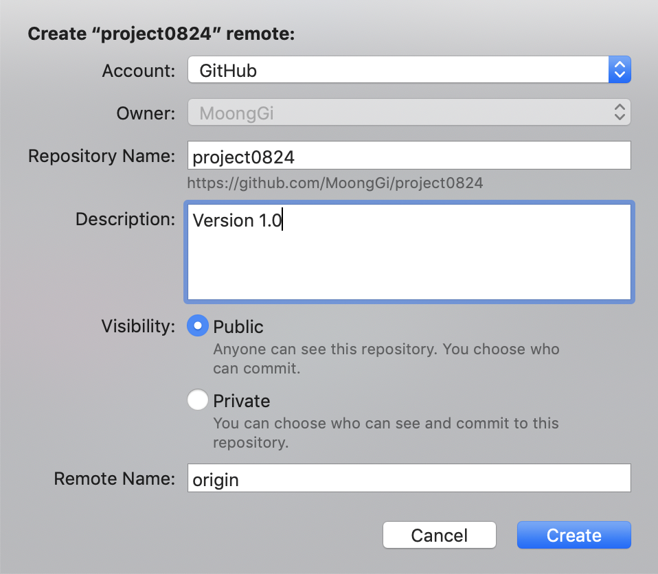Click the Create button
The height and width of the screenshot is (574, 658).
(x=574, y=535)
